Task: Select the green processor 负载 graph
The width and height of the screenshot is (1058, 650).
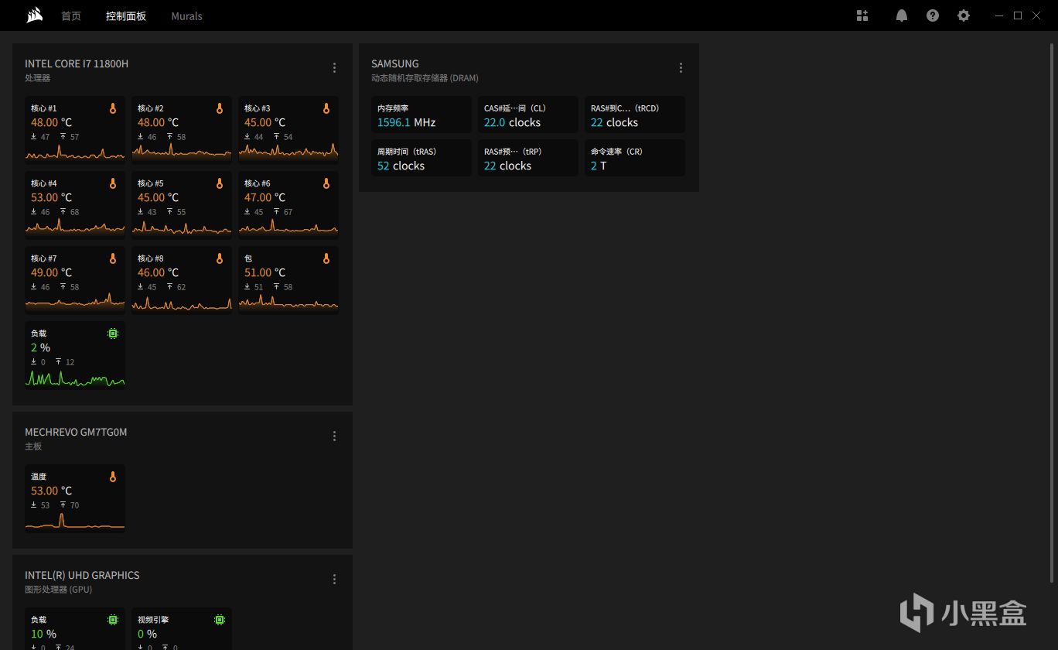Action: pyautogui.click(x=75, y=378)
